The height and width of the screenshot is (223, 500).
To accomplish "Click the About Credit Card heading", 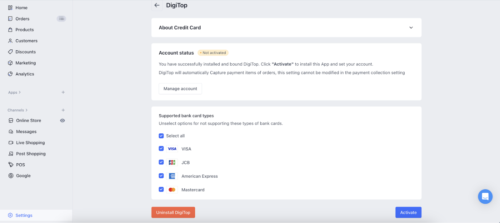I will [x=180, y=27].
